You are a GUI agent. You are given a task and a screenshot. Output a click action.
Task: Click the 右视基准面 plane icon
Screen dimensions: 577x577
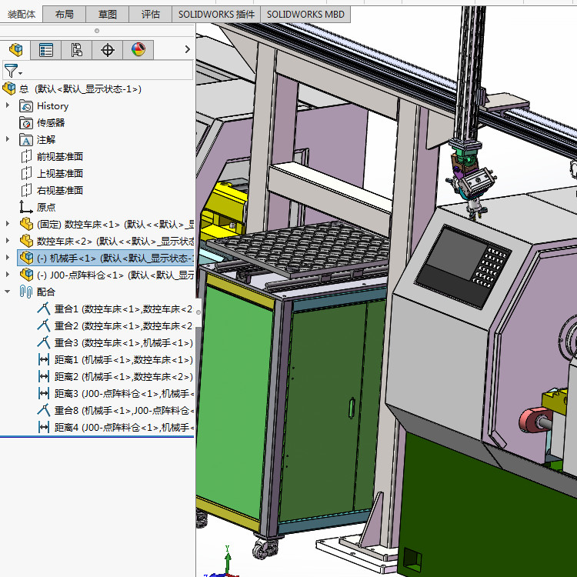(x=26, y=191)
